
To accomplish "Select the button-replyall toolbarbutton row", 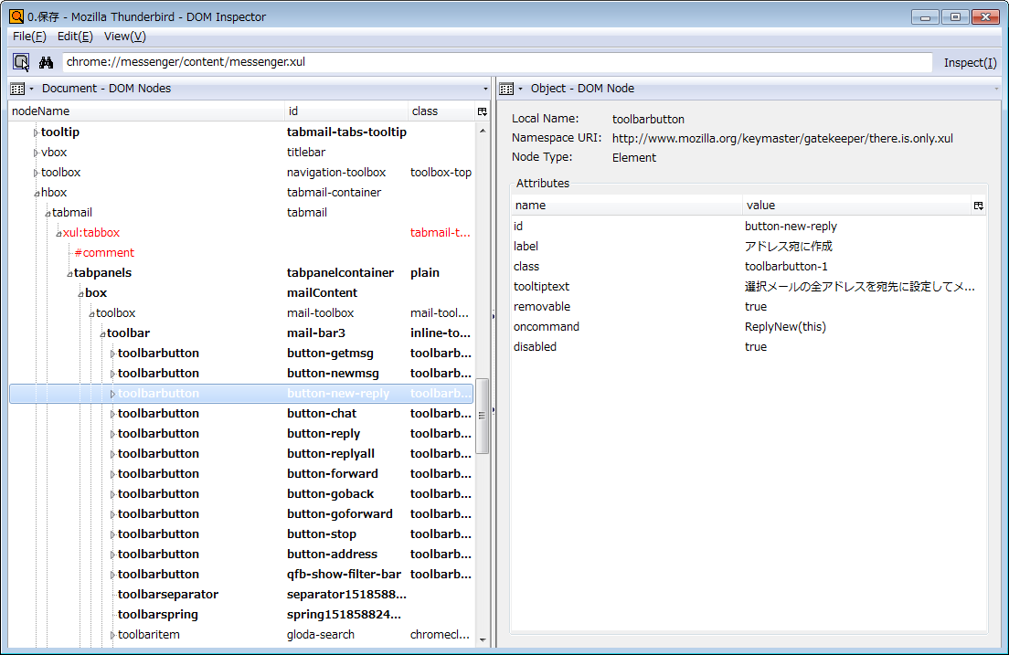I will pos(242,454).
